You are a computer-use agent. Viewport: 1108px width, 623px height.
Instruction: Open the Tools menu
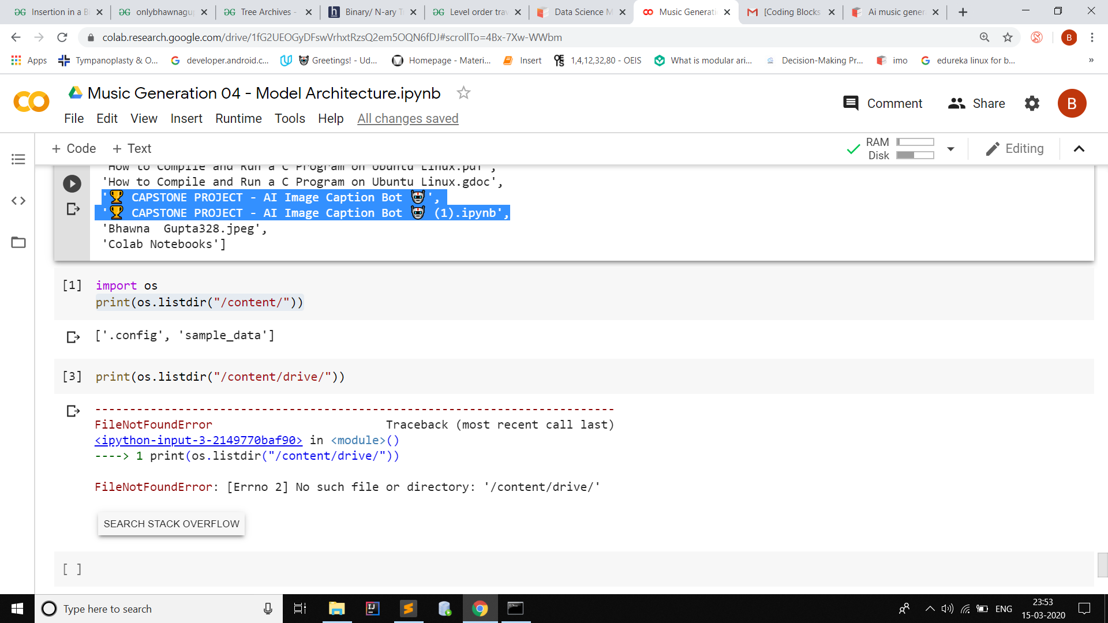coord(290,118)
